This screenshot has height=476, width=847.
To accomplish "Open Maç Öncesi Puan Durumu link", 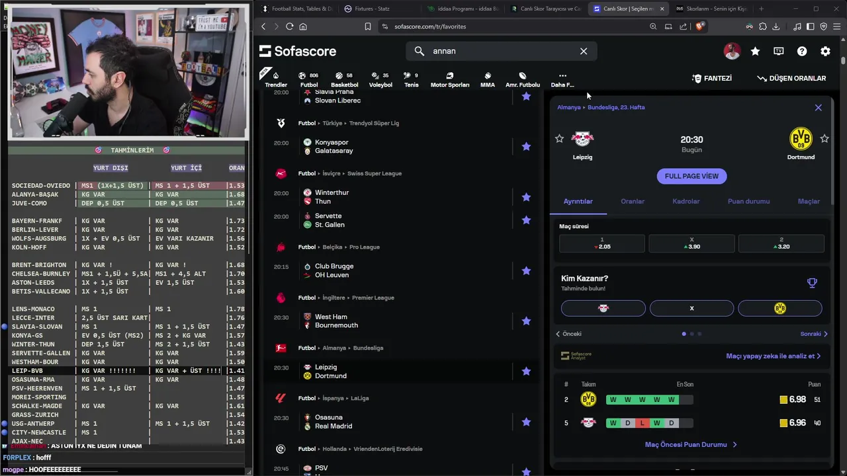I will 691,445.
